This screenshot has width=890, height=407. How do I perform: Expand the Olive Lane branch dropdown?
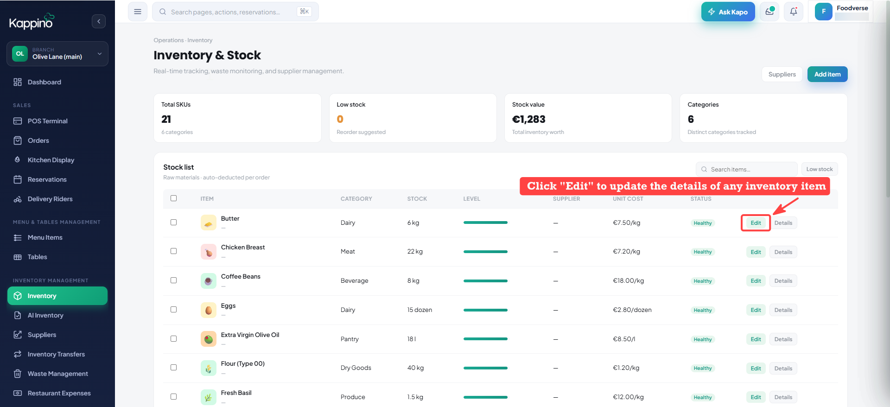[57, 54]
